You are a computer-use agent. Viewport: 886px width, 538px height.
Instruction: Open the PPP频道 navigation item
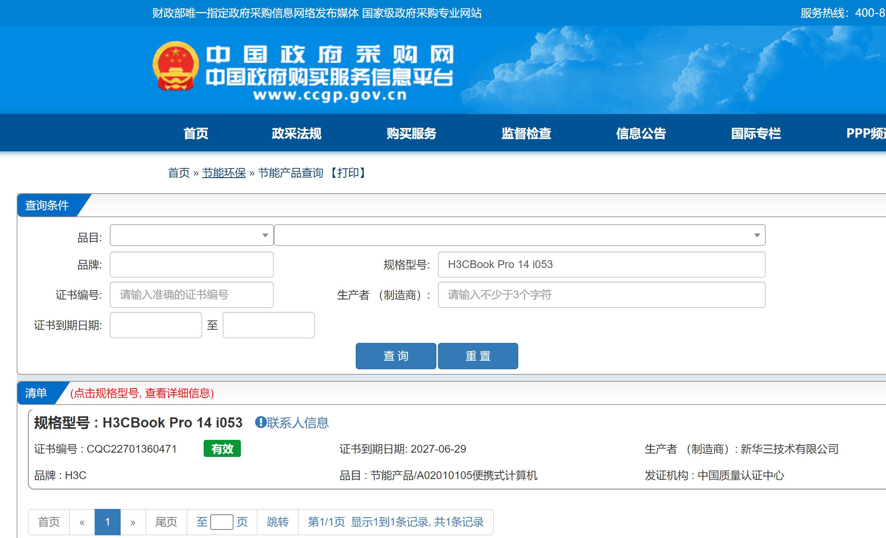click(x=866, y=133)
